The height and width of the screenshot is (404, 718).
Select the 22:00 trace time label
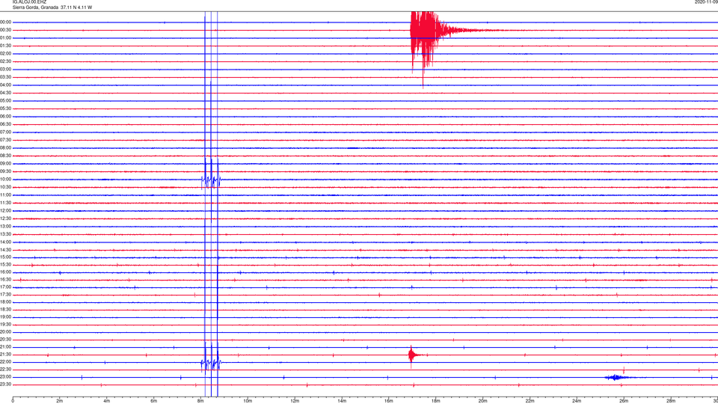click(x=6, y=362)
